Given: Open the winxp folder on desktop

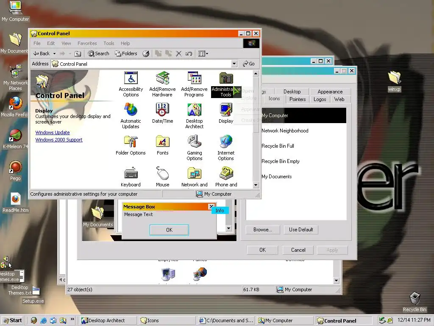Looking at the screenshot, I should [x=394, y=81].
